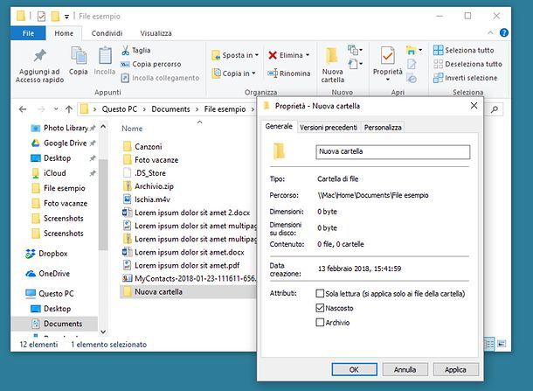The image size is (533, 391).
Task: Click the sidebar scrollbar down arrow
Action: [x=103, y=332]
